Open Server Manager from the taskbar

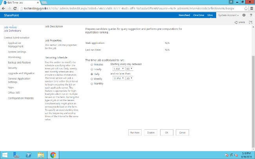[16, 155]
